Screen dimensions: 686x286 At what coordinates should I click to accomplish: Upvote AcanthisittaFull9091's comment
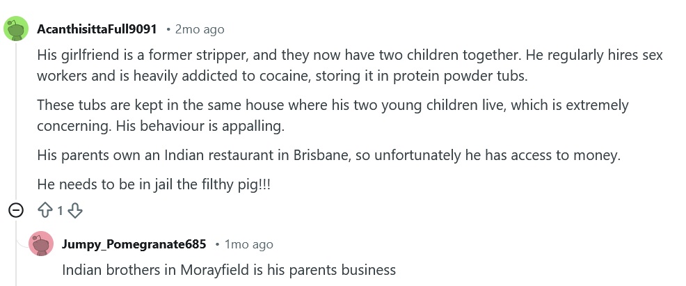tap(45, 211)
